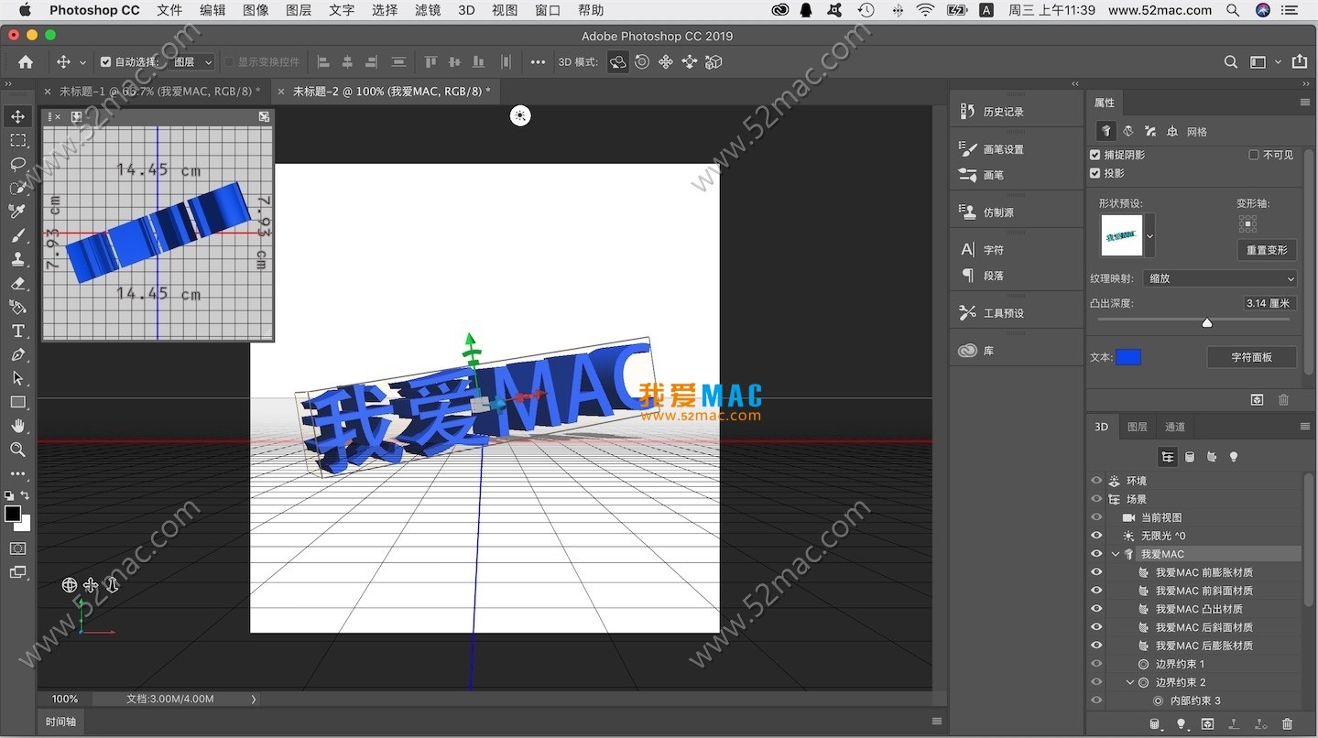The width and height of the screenshot is (1318, 738).
Task: Select the Hand tool
Action: 18,426
